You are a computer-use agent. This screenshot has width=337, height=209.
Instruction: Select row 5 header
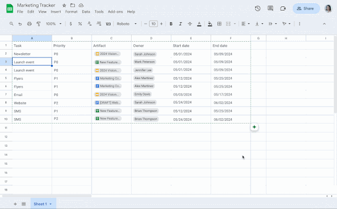point(6,78)
